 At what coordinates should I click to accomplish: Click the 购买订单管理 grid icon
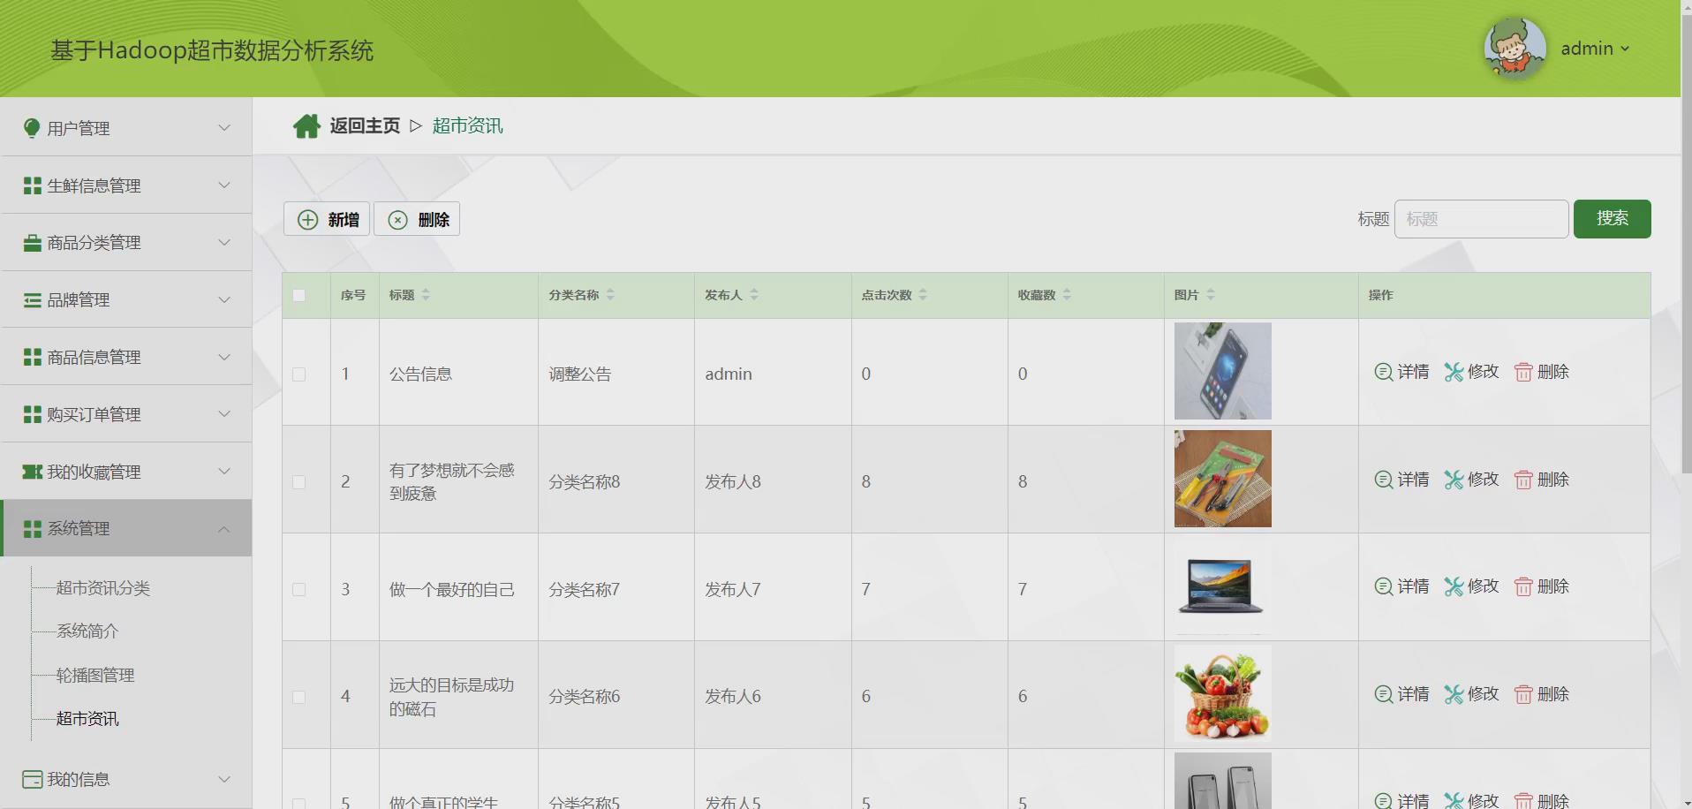(33, 414)
